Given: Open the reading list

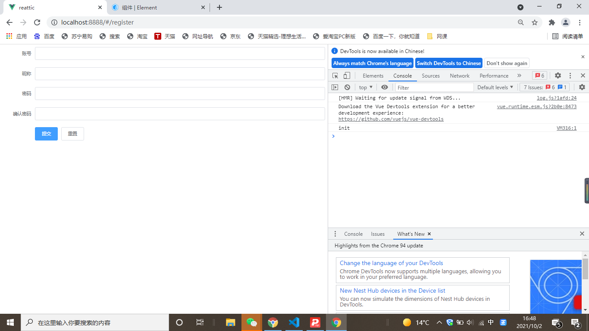Looking at the screenshot, I should coord(567,36).
